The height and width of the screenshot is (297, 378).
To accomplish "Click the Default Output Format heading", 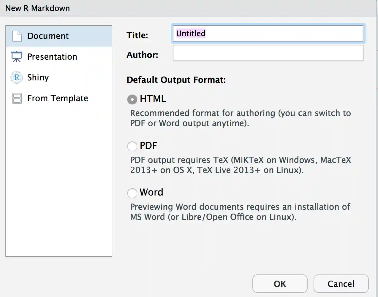I will [176, 80].
